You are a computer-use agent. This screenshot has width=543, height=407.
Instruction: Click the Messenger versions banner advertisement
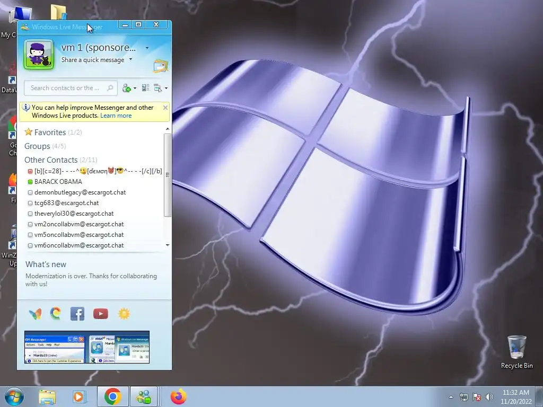click(x=87, y=347)
